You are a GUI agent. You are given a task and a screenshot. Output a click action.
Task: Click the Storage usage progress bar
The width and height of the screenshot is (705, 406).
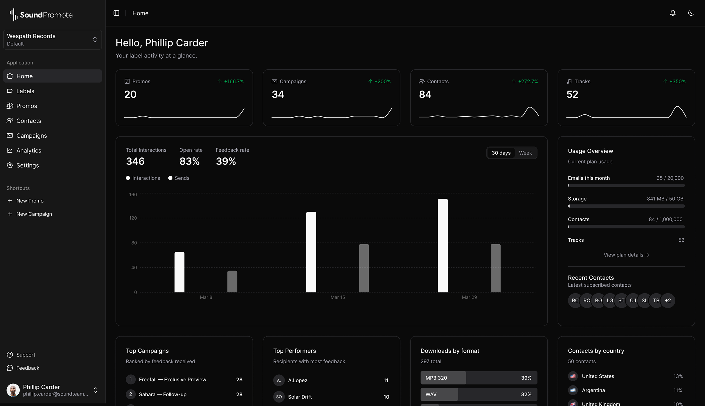coord(626,206)
